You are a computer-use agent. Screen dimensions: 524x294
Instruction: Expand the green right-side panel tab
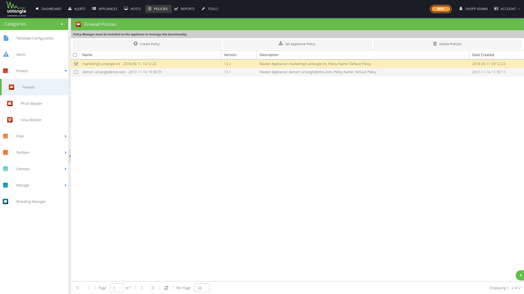click(x=520, y=275)
